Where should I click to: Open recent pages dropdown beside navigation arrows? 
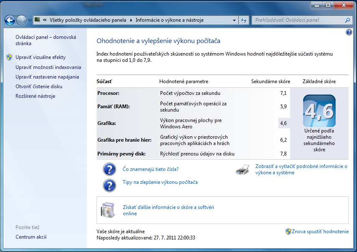(30, 20)
